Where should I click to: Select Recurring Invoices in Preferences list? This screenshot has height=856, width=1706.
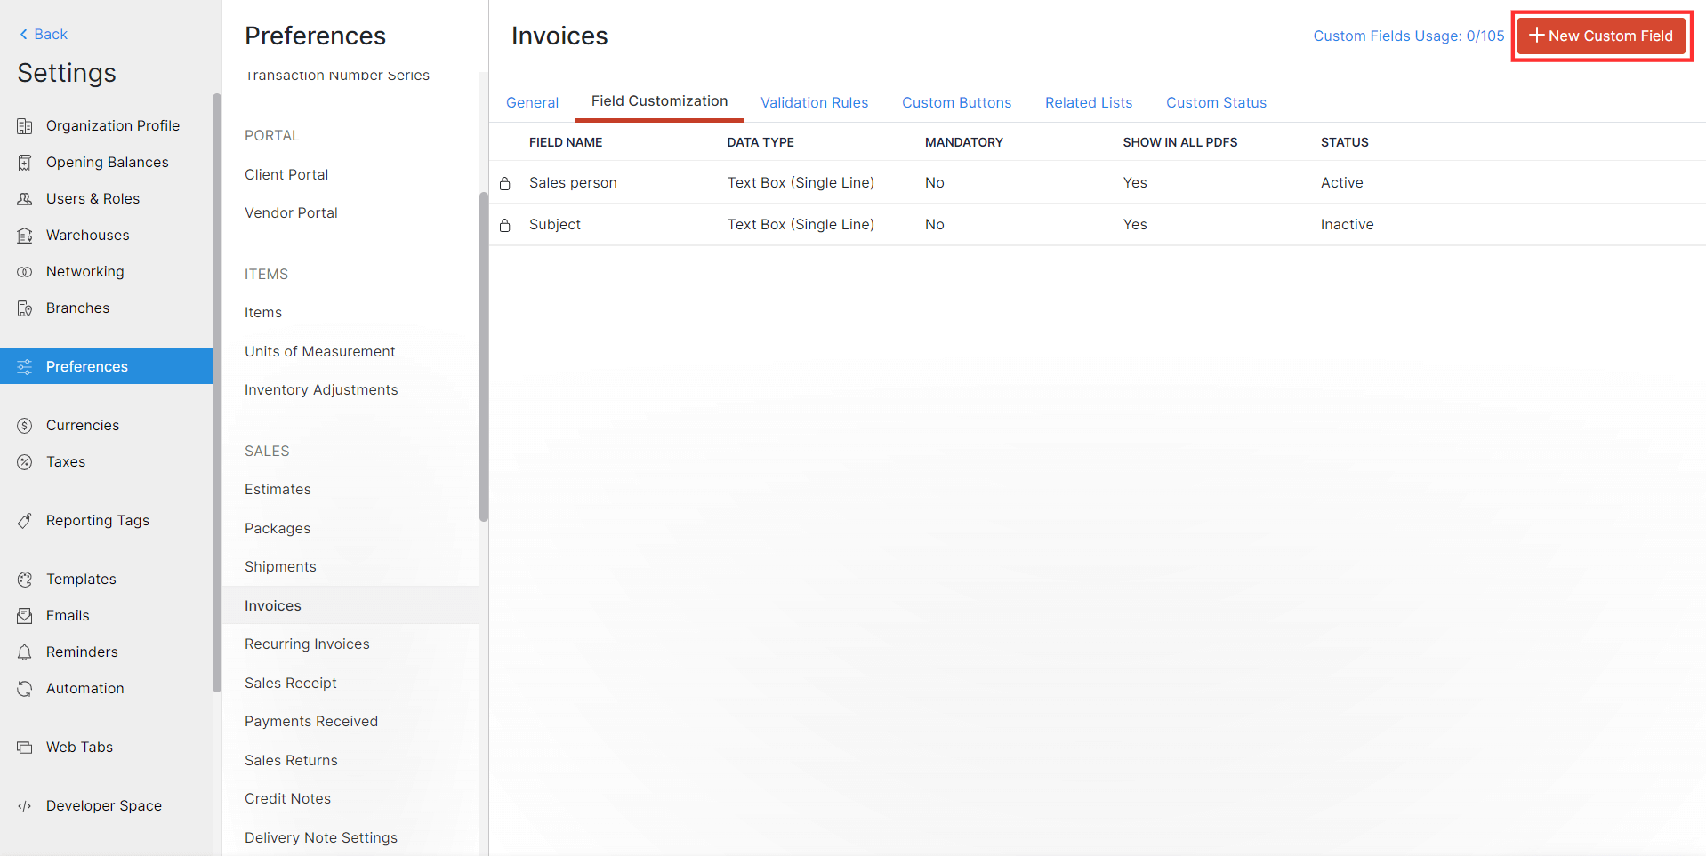[307, 644]
